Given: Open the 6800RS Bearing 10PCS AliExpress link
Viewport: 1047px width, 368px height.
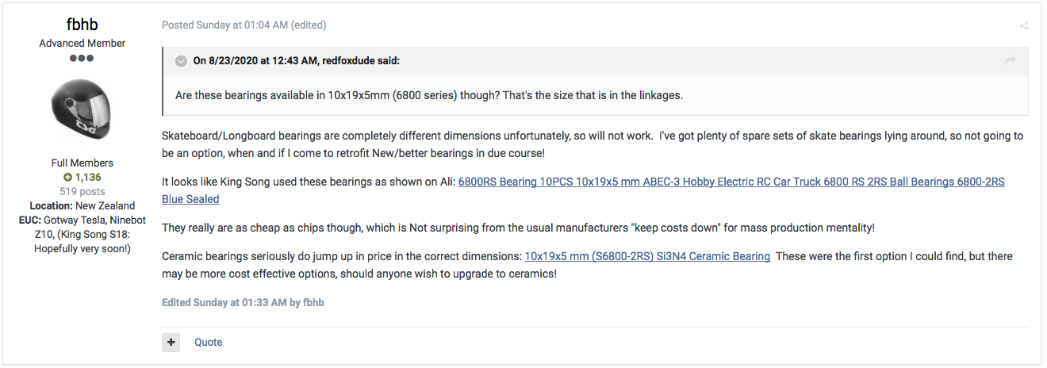Looking at the screenshot, I should [x=583, y=190].
